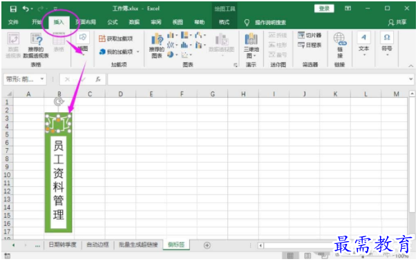
Task: Insert hierarchy chart icon
Action: pos(184,35)
